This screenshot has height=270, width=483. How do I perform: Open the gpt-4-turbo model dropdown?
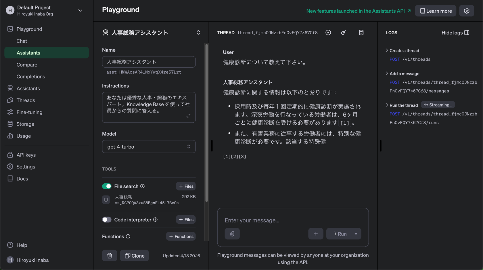pyautogui.click(x=149, y=147)
